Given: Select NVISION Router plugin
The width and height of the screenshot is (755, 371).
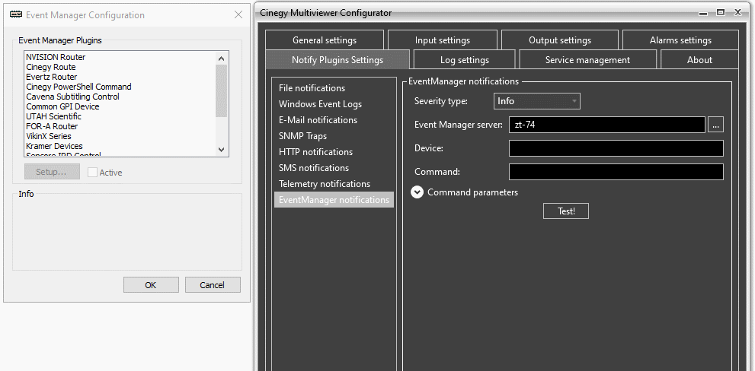Looking at the screenshot, I should pyautogui.click(x=120, y=57).
